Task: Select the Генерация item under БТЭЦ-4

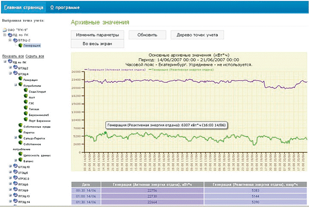Action: point(30,80)
